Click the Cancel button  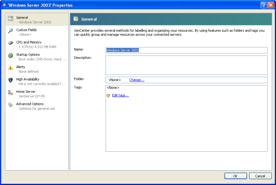tap(260, 176)
